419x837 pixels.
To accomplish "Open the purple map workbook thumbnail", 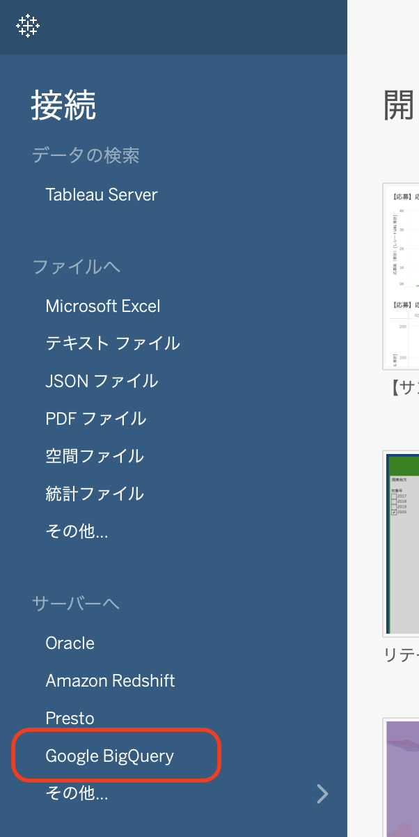I will (x=401, y=777).
